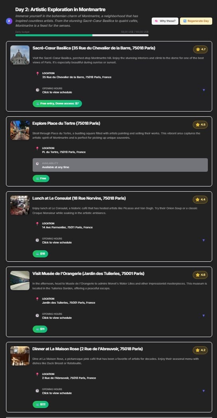Expand La Maison Rose opening hours arrow
This screenshot has width=217, height=418.
click(x=204, y=391)
